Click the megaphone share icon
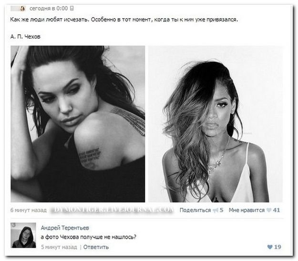The height and width of the screenshot is (261, 298). point(216,210)
